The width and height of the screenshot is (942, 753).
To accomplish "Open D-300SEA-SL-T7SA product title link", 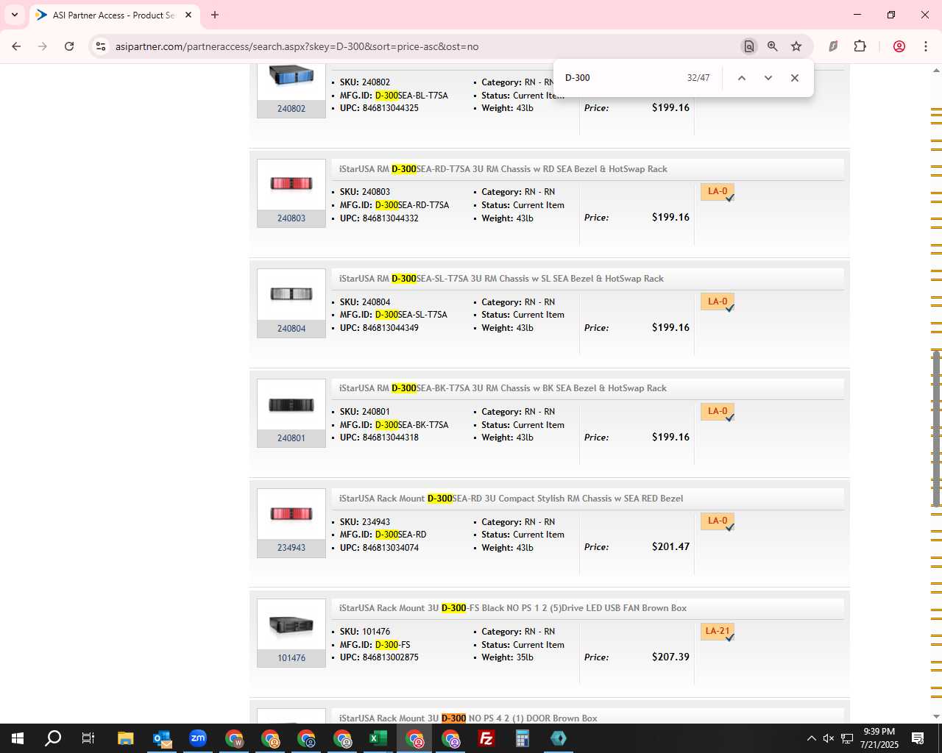I will pos(501,279).
